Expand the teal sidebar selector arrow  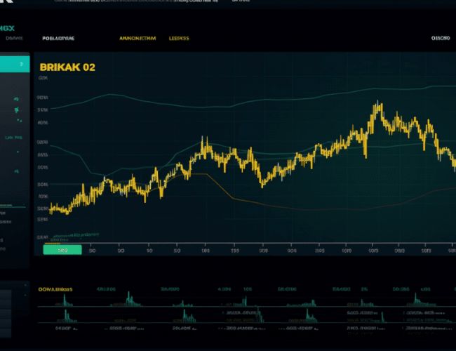(x=22, y=64)
